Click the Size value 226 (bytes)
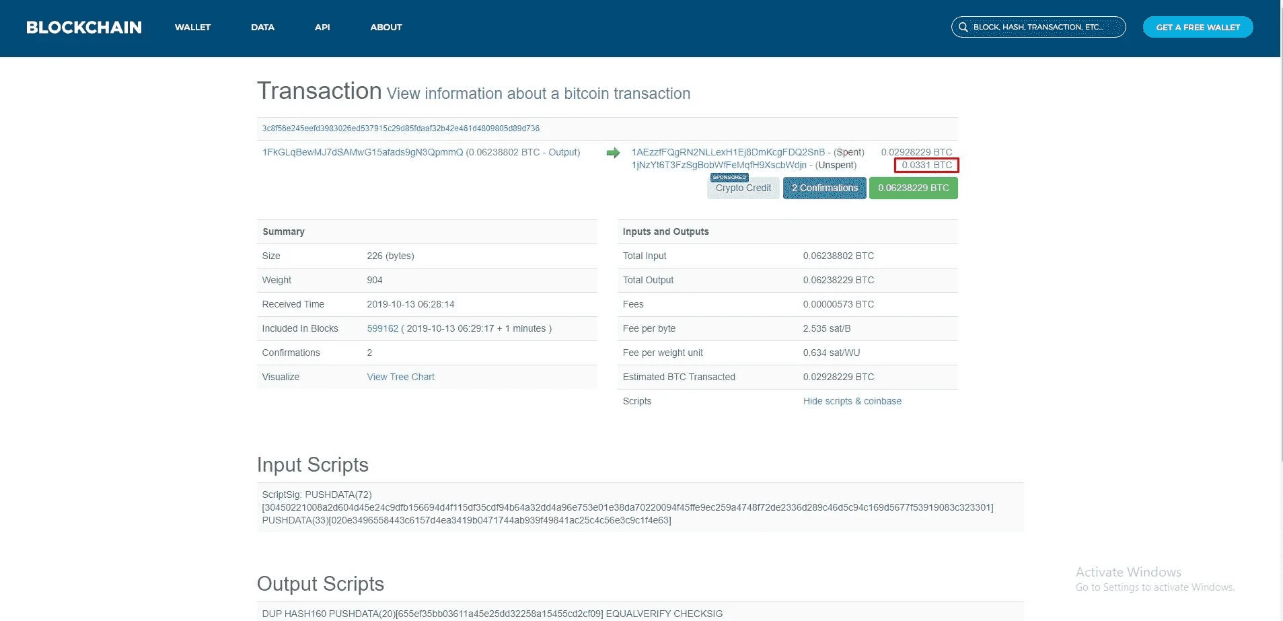This screenshot has height=621, width=1283. click(x=390, y=256)
